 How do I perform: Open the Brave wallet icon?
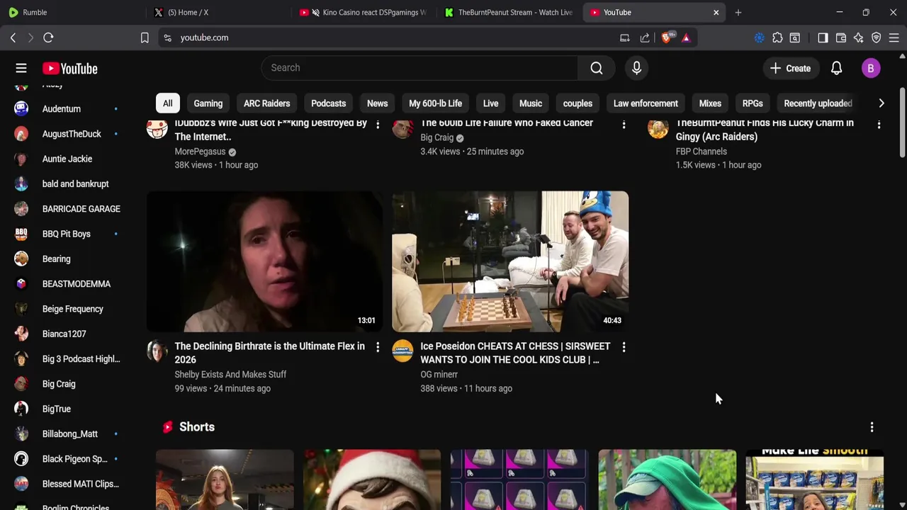click(x=841, y=38)
